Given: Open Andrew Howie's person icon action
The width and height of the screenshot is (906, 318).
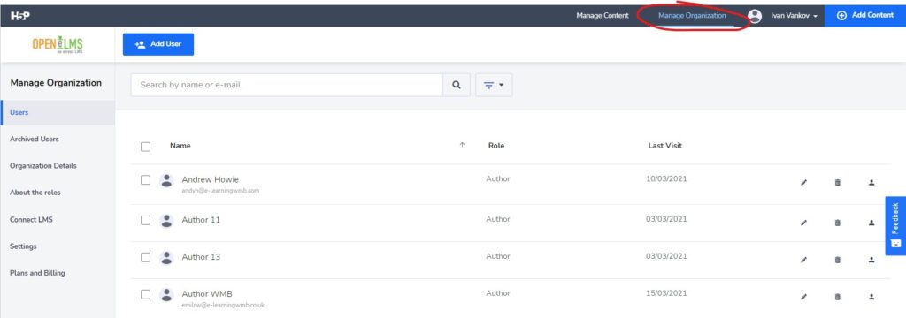Looking at the screenshot, I should (871, 183).
